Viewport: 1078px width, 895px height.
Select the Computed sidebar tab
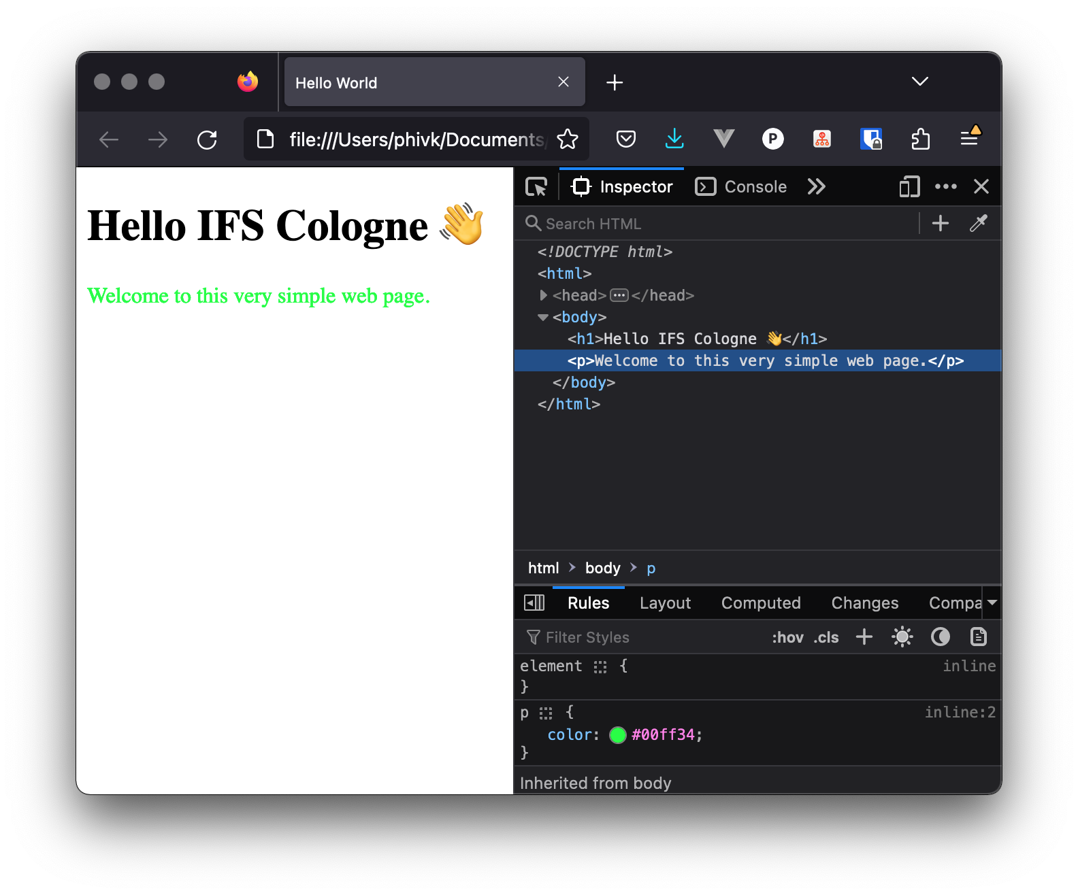[761, 603]
